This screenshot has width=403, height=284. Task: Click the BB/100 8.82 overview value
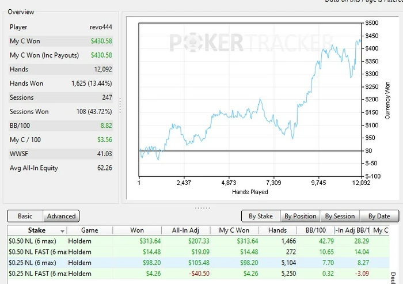click(x=106, y=126)
